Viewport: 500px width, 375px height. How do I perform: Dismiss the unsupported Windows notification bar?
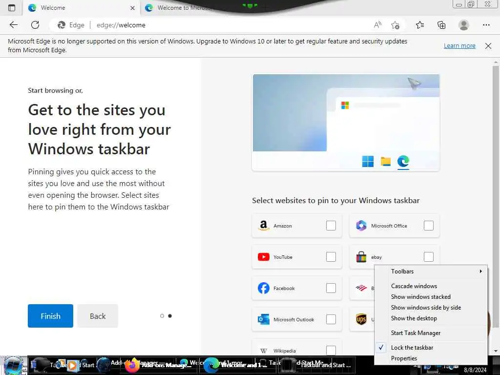(x=488, y=46)
